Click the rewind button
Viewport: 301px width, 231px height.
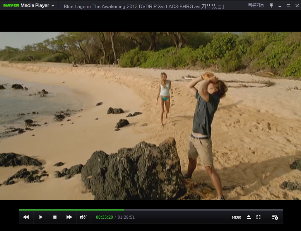click(x=26, y=217)
